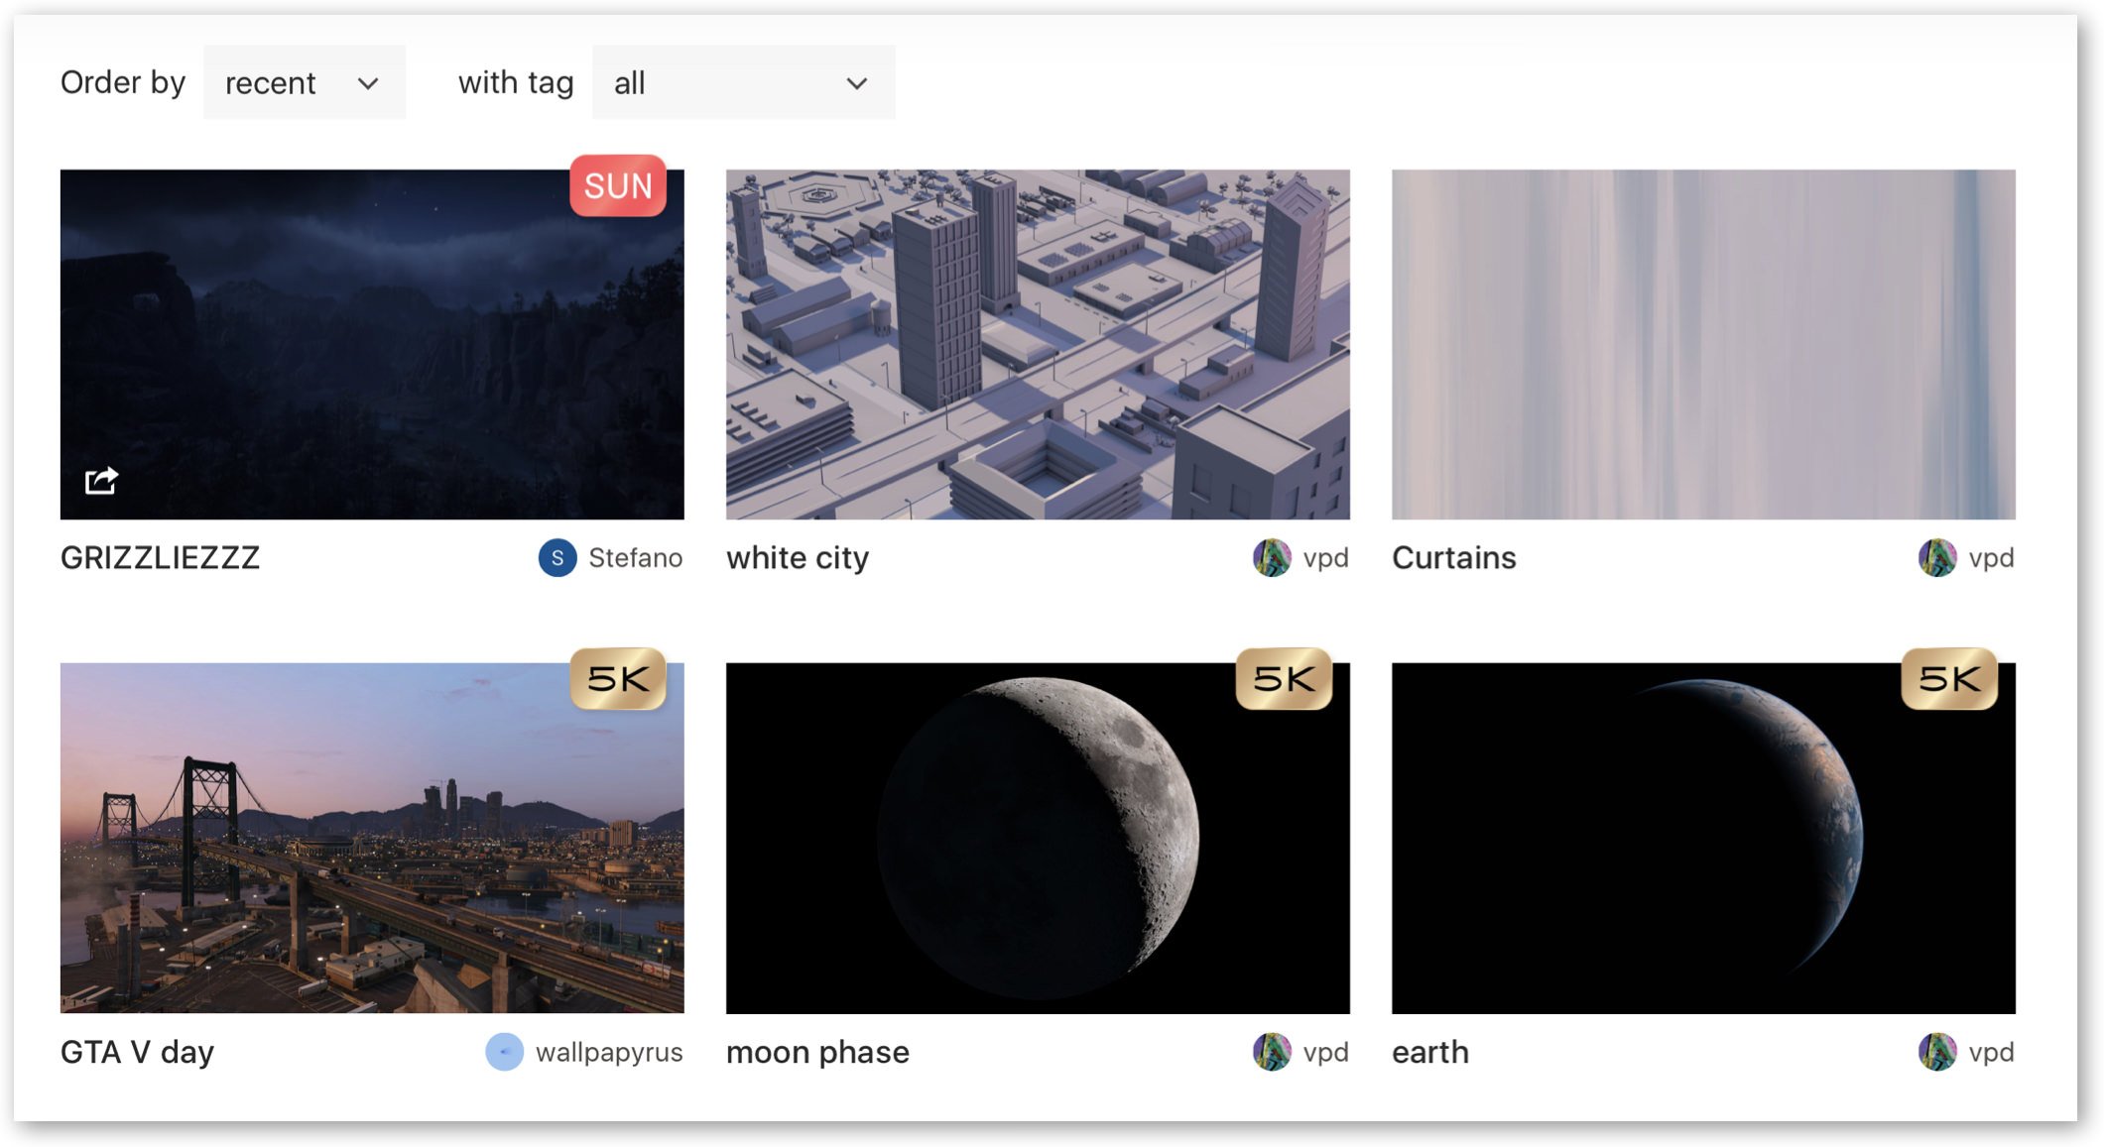Open the with tag all dropdown
The image size is (2104, 1147).
point(742,83)
